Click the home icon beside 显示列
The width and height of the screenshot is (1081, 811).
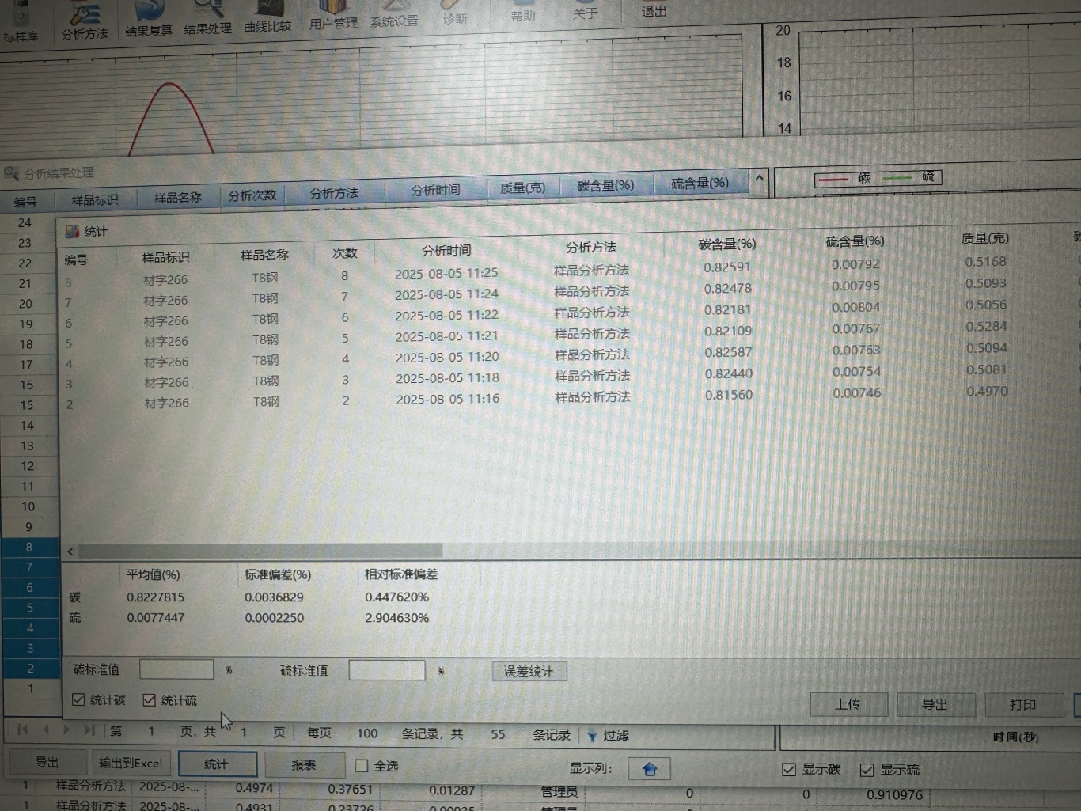click(x=649, y=768)
